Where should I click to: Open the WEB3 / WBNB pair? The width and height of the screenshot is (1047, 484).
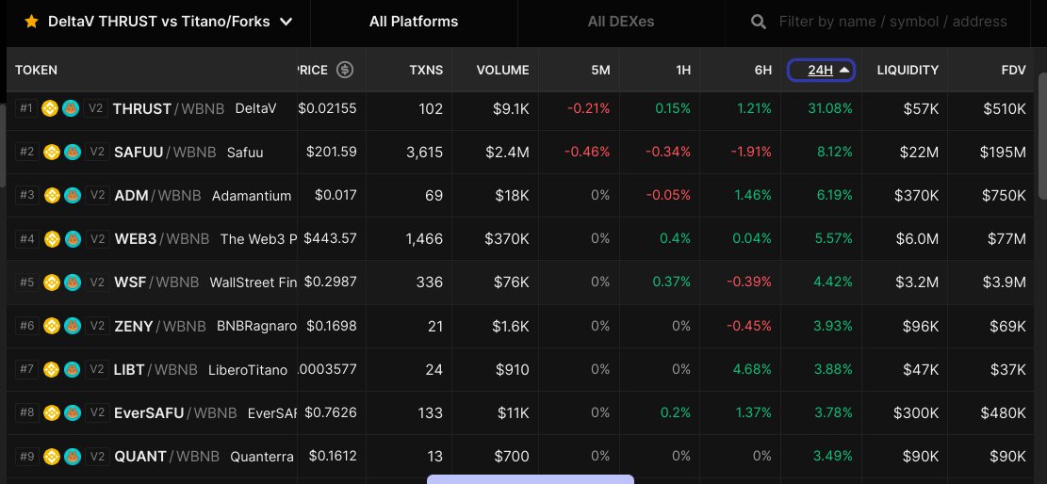162,239
